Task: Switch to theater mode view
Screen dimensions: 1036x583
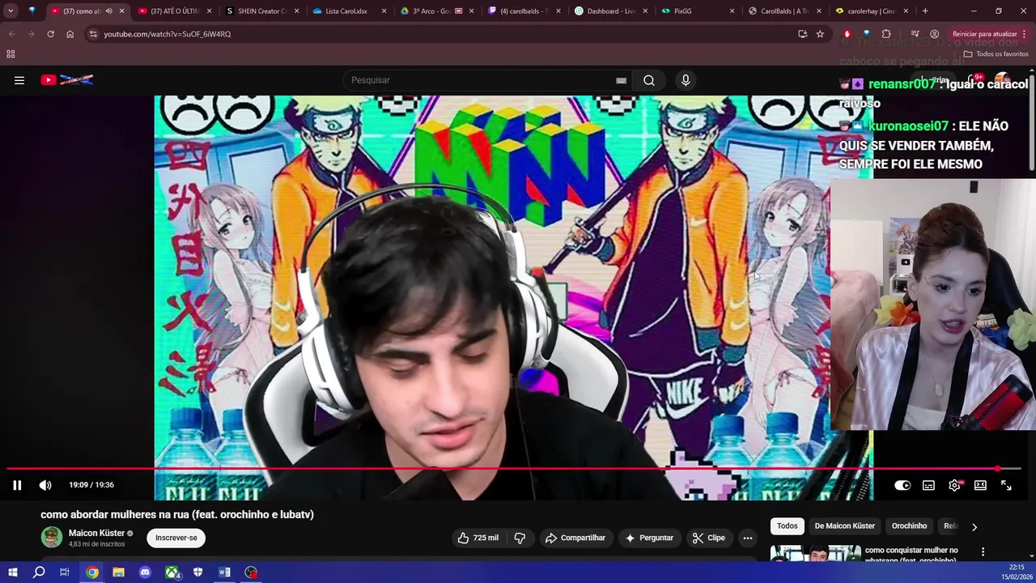Action: click(x=980, y=485)
